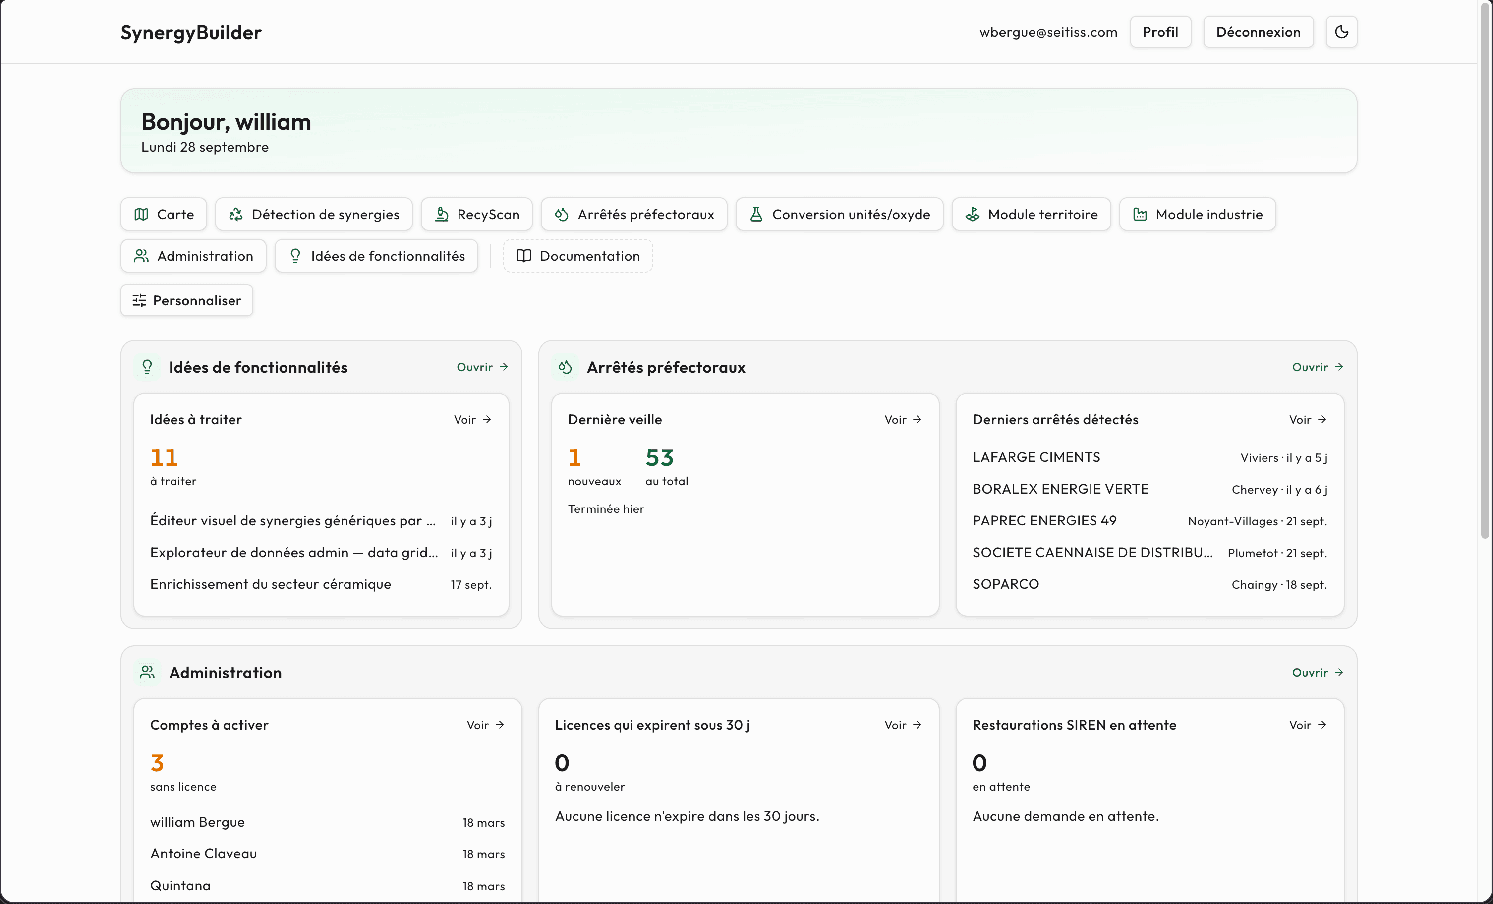1493x904 pixels.
Task: Select SOCIETE CAENNAISE DE DISTRIBU… row
Action: pyautogui.click(x=1149, y=553)
